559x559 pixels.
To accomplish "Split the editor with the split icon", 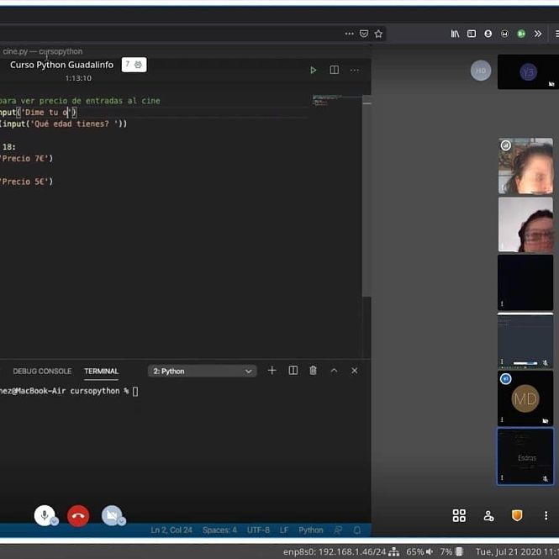I will [334, 70].
